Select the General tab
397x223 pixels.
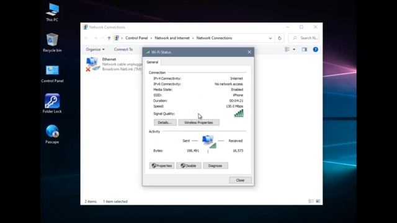(153, 62)
